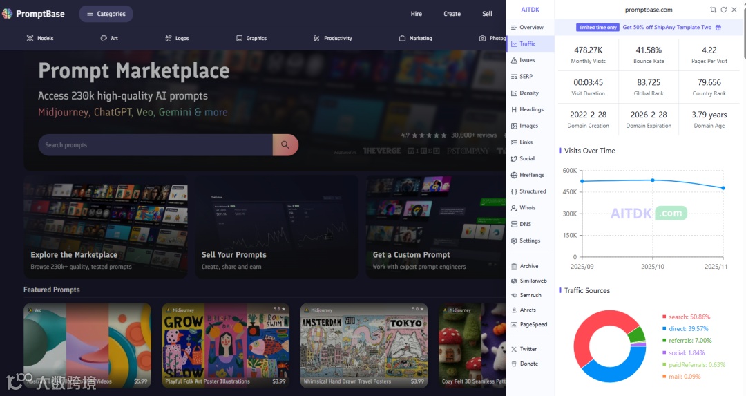Image resolution: width=746 pixels, height=396 pixels.
Task: Open Explore the Marketplace card
Action: point(106,227)
